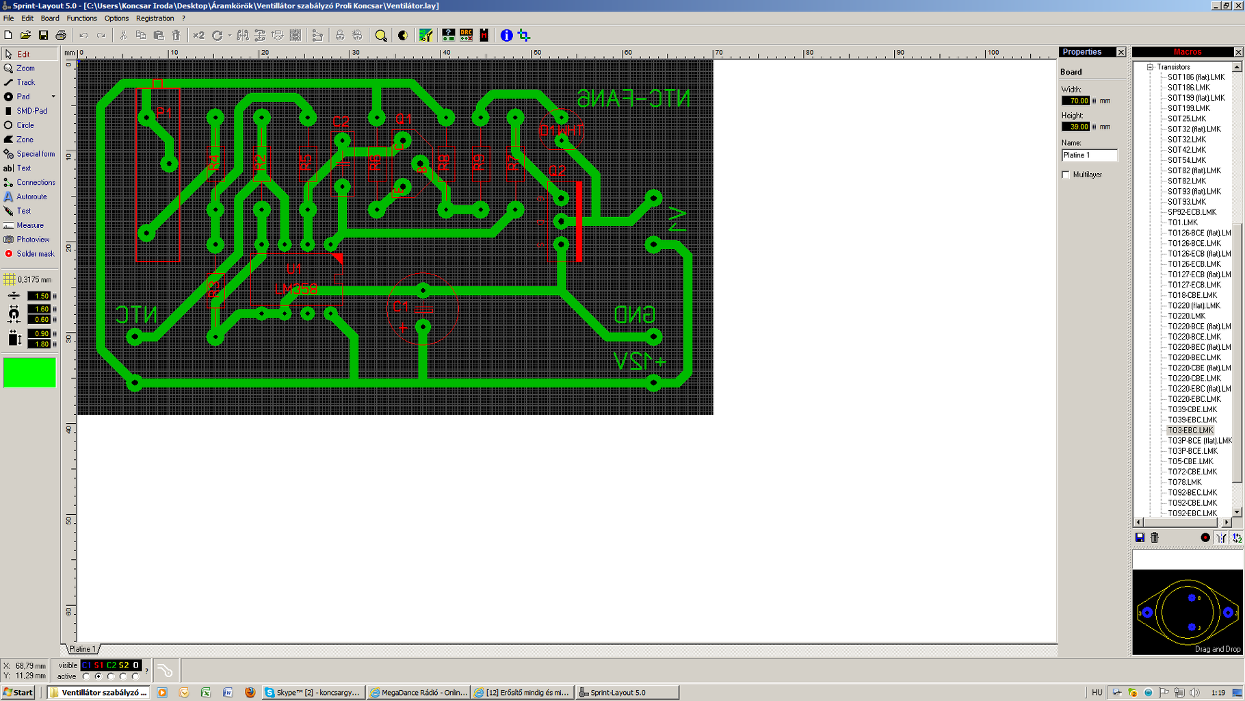Click the board Name field 'Platine 1'

pos(1089,155)
